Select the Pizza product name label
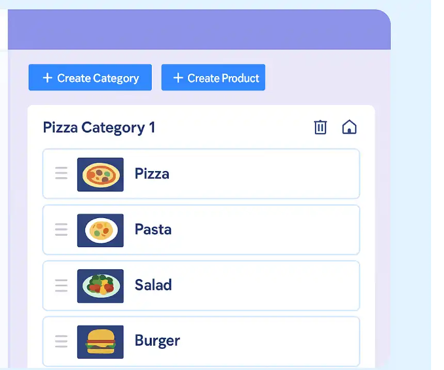The height and width of the screenshot is (370, 444). coord(151,174)
